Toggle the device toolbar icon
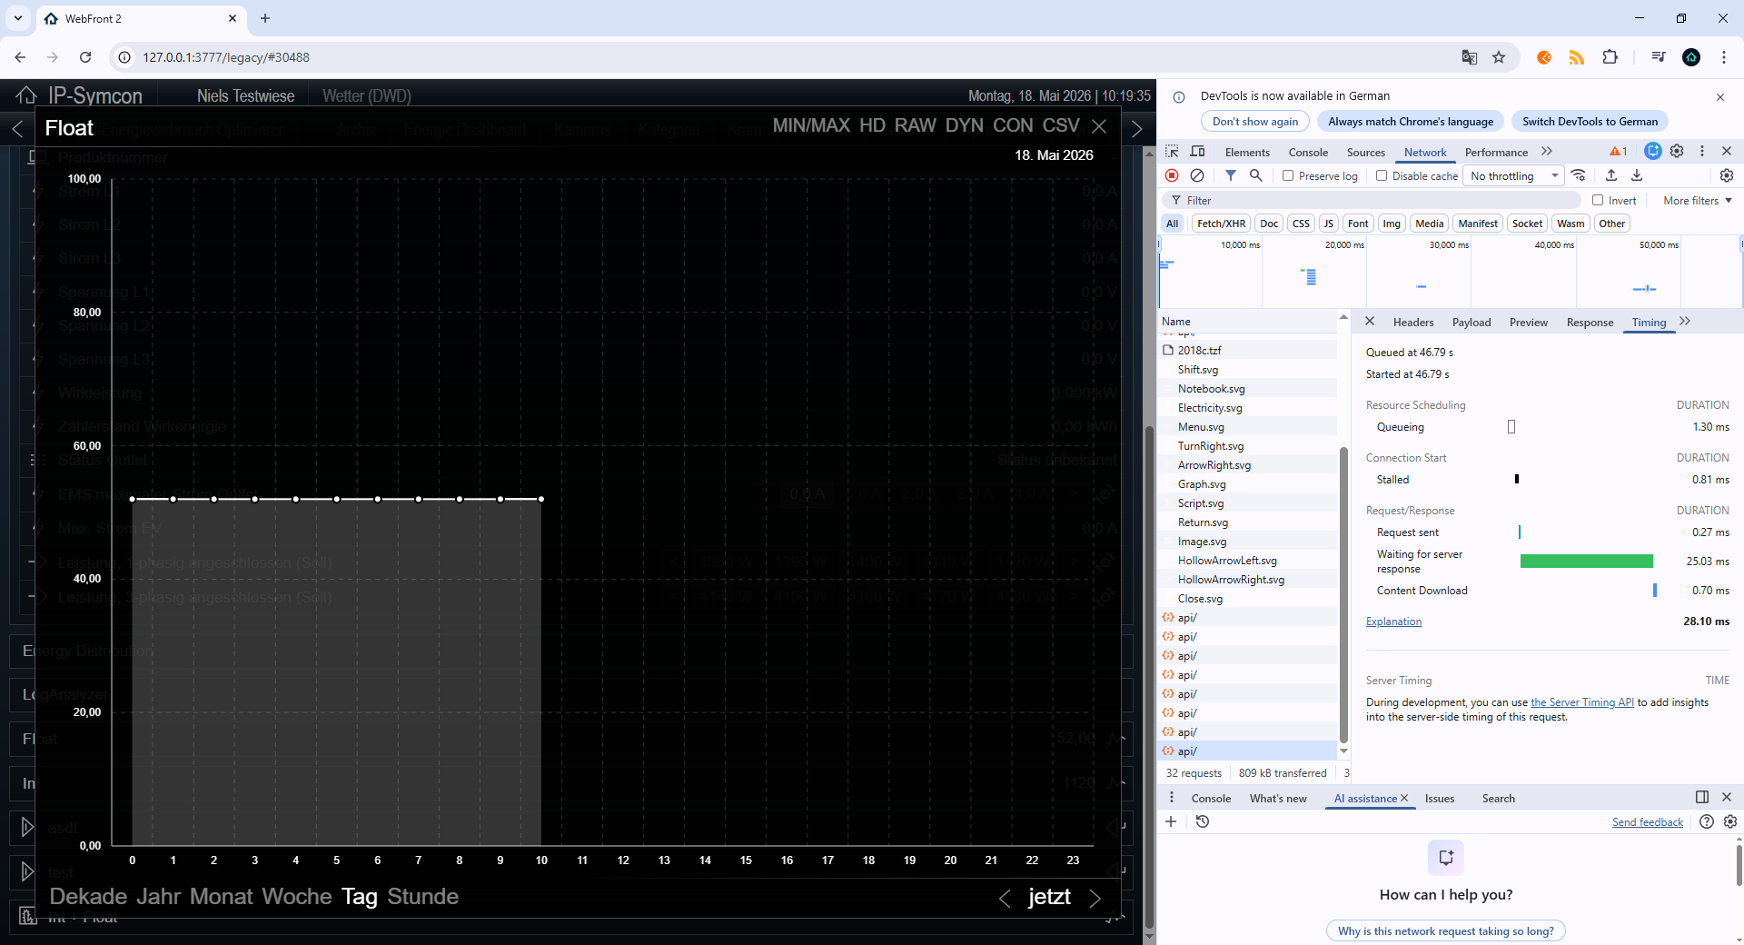 pos(1197,152)
